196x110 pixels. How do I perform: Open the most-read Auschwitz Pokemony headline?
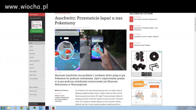pos(146,29)
